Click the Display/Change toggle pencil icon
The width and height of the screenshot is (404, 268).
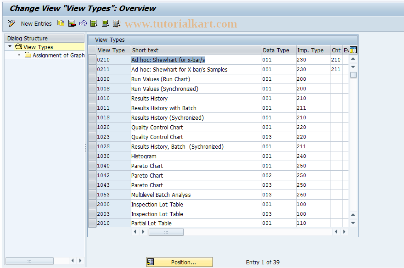[x=11, y=23]
